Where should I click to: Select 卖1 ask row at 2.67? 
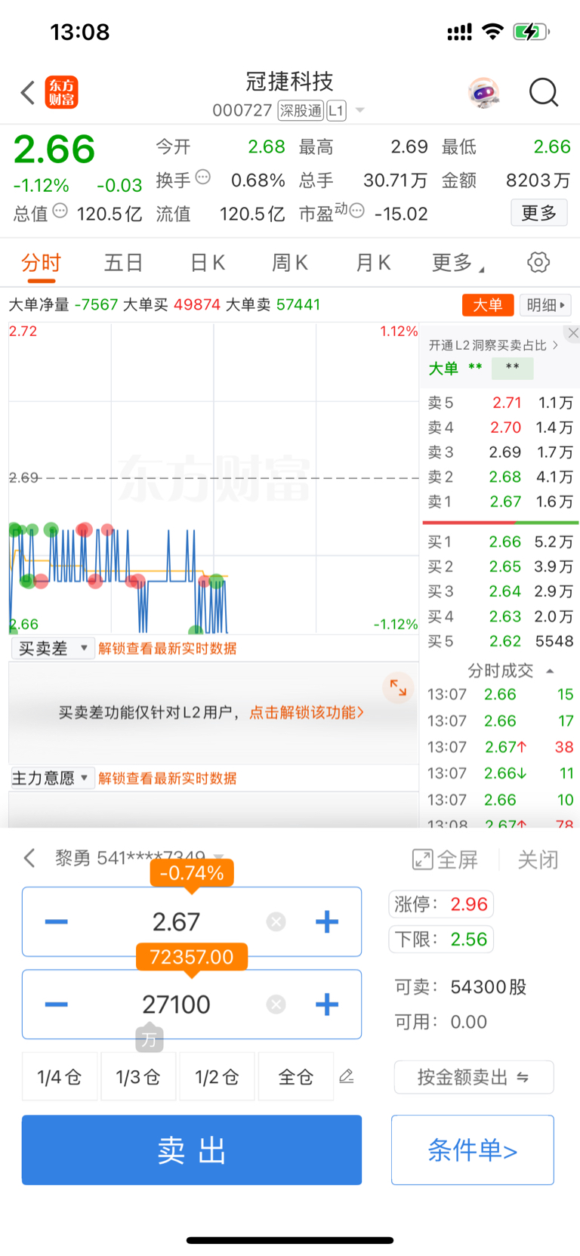pos(500,501)
